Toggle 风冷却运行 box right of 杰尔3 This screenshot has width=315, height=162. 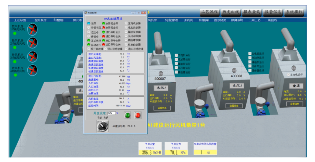[250, 66]
